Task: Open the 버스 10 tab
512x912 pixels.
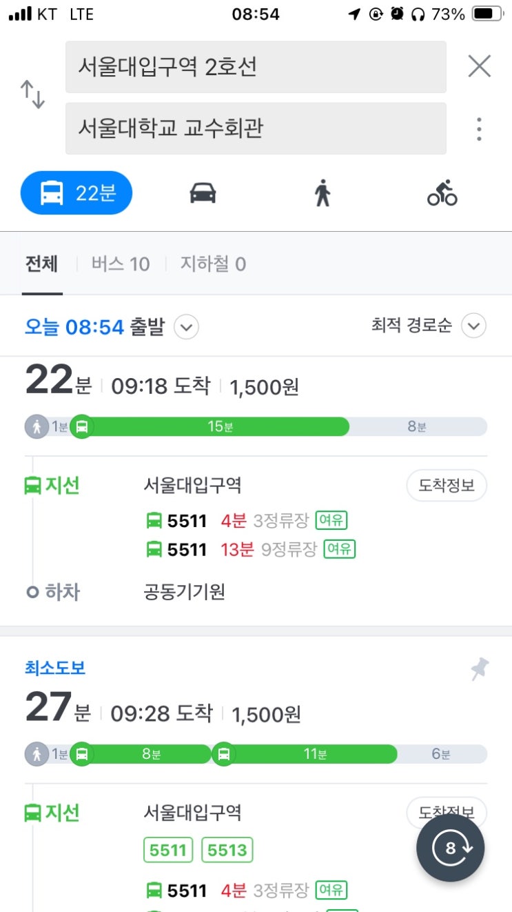Action: (121, 264)
